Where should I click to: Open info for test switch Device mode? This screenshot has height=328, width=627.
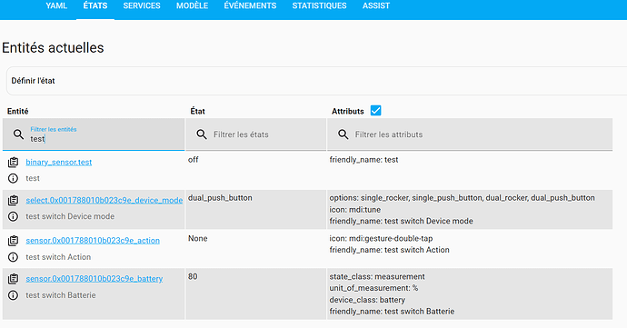point(14,216)
